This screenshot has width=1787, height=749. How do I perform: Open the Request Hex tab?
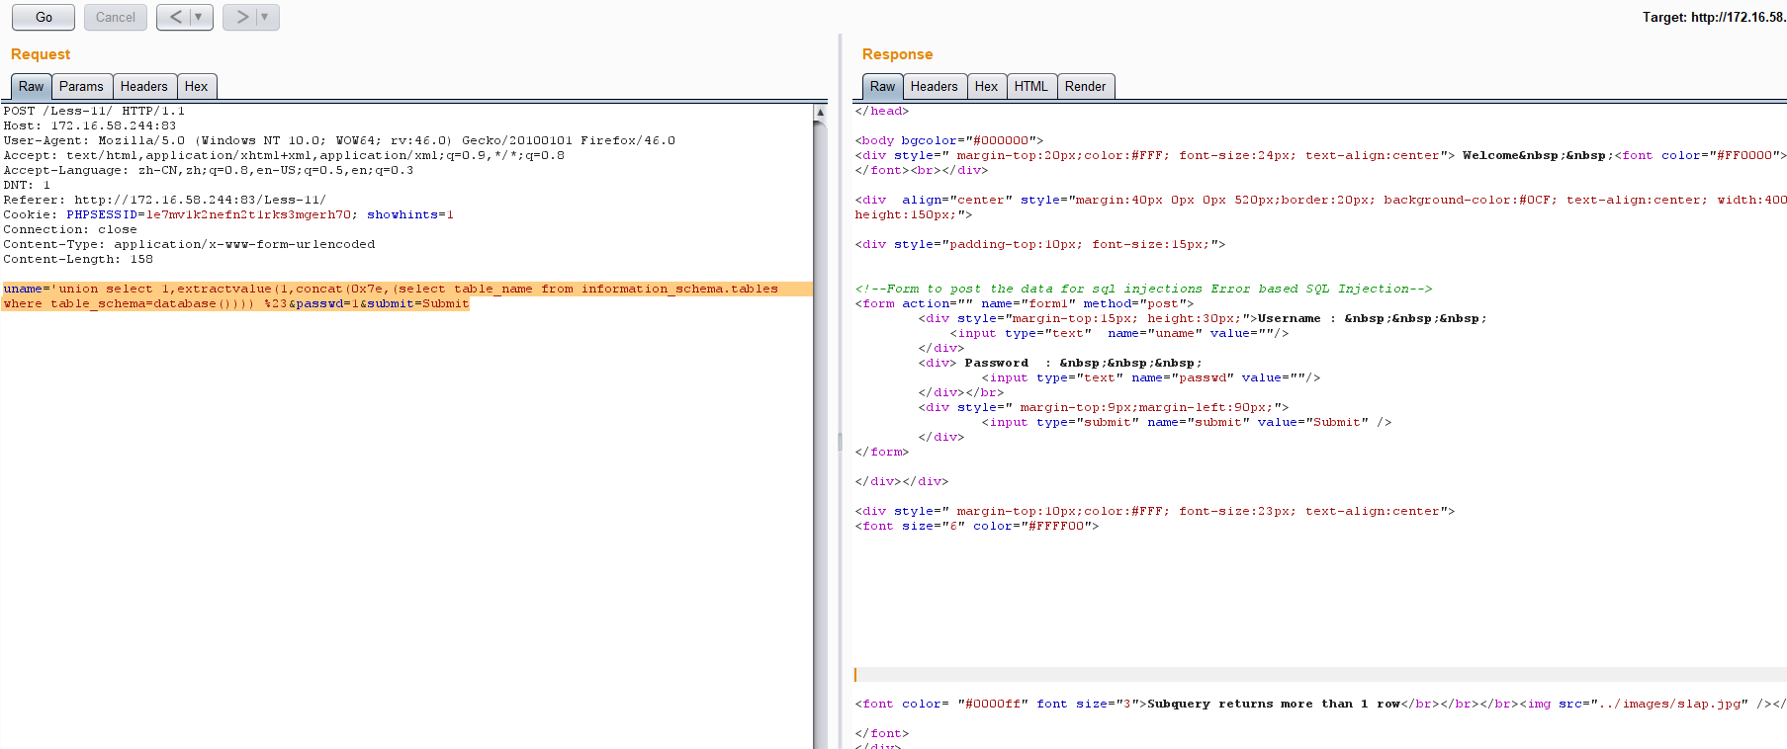pos(197,87)
